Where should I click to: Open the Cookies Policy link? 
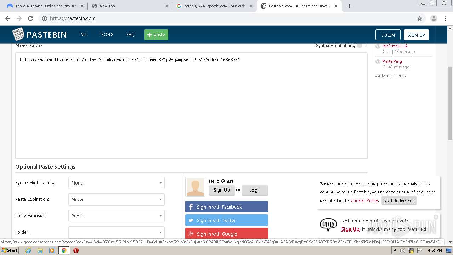364,200
